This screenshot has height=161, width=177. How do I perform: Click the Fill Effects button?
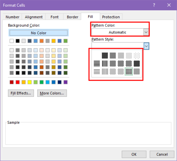pos(21,93)
